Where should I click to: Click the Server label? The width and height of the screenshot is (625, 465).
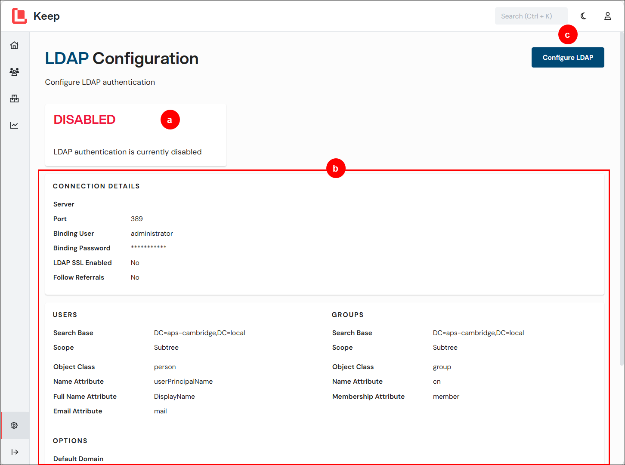point(64,204)
